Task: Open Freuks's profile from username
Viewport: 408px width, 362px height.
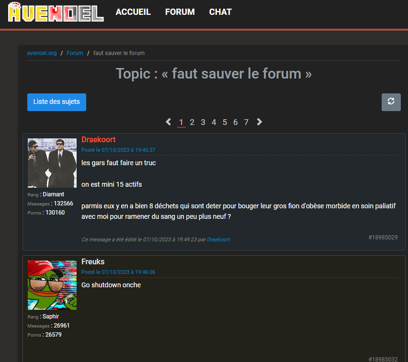Action: (93, 261)
